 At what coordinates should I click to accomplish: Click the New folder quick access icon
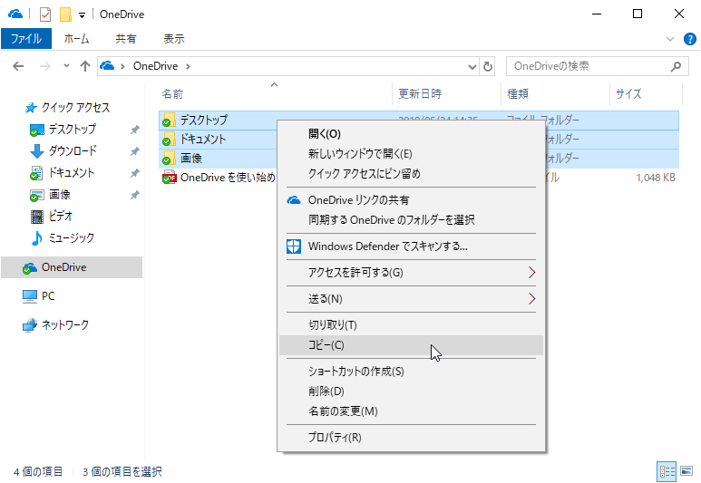65,14
